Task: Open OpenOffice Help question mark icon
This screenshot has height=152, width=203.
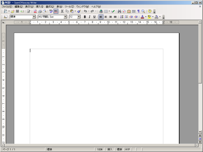Action: coord(149,11)
